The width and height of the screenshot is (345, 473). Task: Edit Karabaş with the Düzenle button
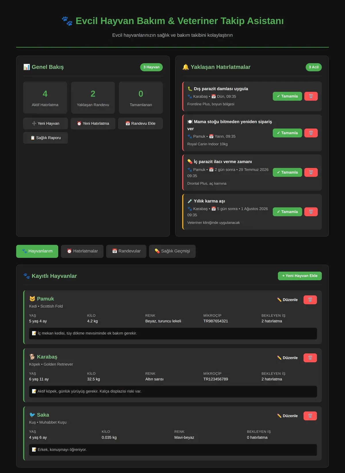click(287, 358)
